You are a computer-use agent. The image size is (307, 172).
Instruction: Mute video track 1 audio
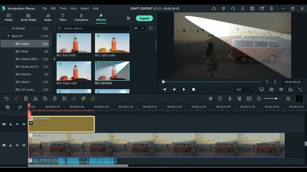(x=17, y=145)
